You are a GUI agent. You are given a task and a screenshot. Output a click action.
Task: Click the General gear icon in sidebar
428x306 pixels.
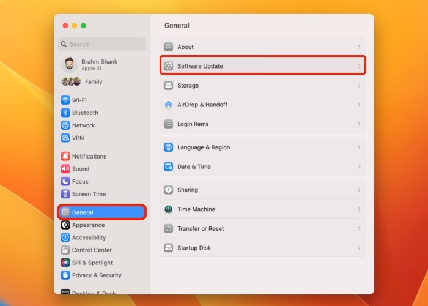[x=65, y=212]
